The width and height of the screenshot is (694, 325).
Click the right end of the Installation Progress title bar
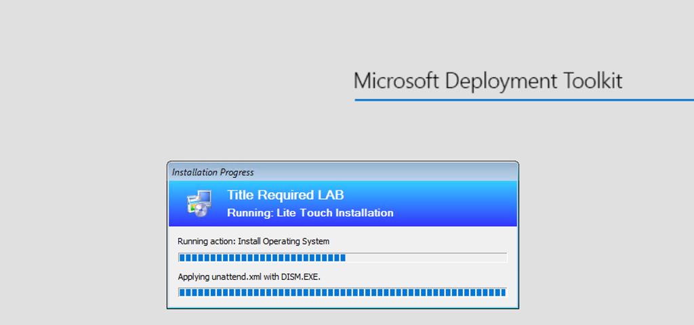click(x=502, y=172)
